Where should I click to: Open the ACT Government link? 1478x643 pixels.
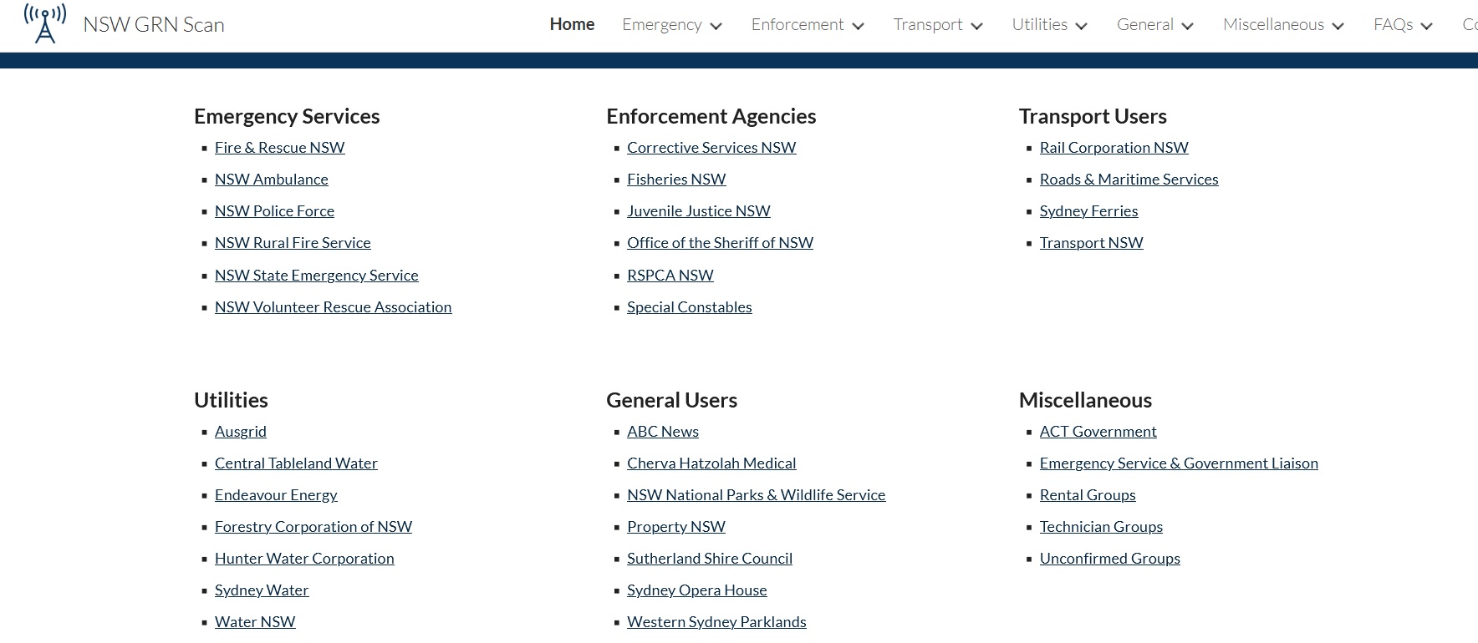click(1098, 432)
